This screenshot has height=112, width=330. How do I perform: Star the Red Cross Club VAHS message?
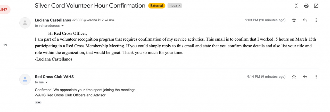tap(294, 77)
